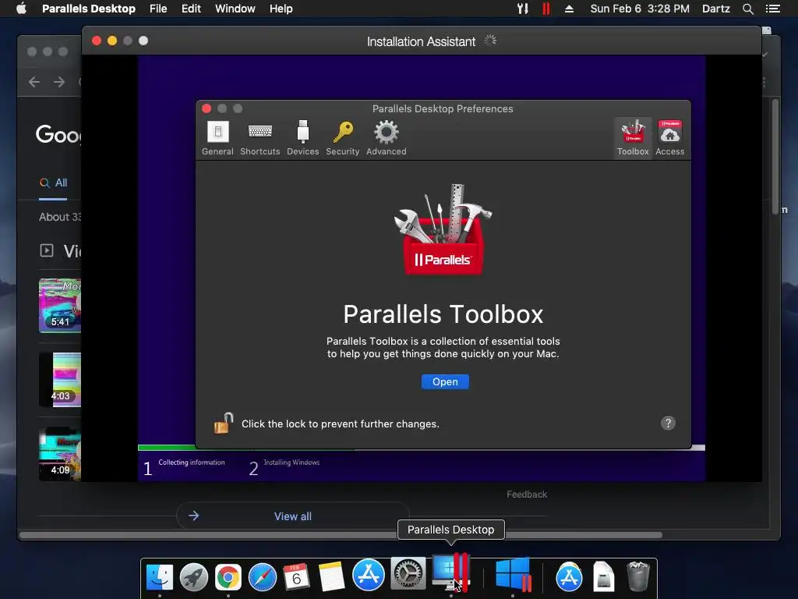The height and width of the screenshot is (599, 798).
Task: Open Google Chrome from the Dock
Action: pyautogui.click(x=228, y=576)
